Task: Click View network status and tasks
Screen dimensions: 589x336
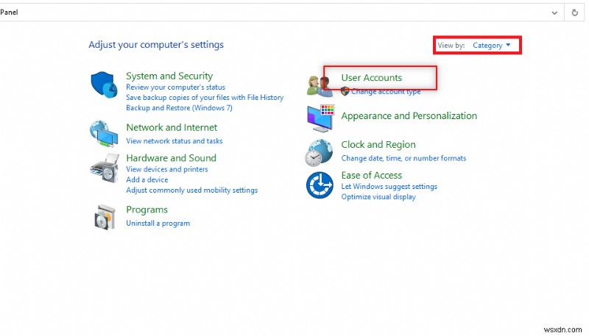Action: coord(174,141)
